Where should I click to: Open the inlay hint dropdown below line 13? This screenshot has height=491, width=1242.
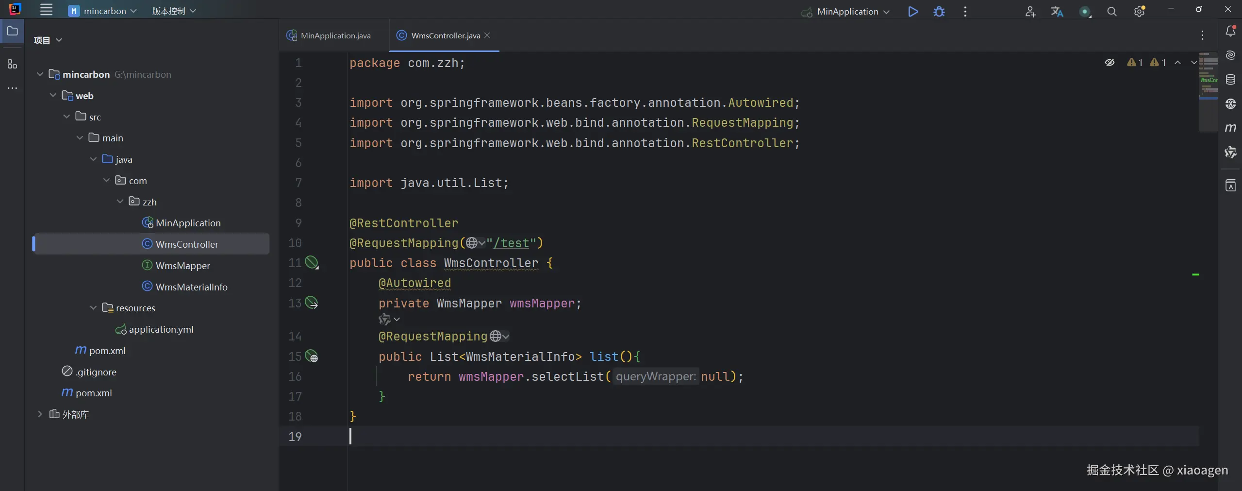coord(389,320)
